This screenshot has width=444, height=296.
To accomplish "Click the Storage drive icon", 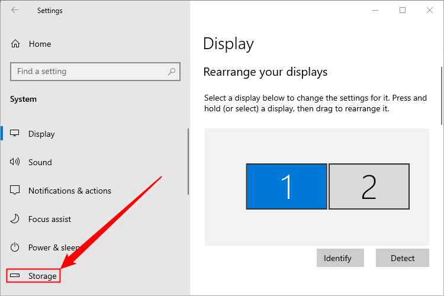I will pyautogui.click(x=15, y=276).
